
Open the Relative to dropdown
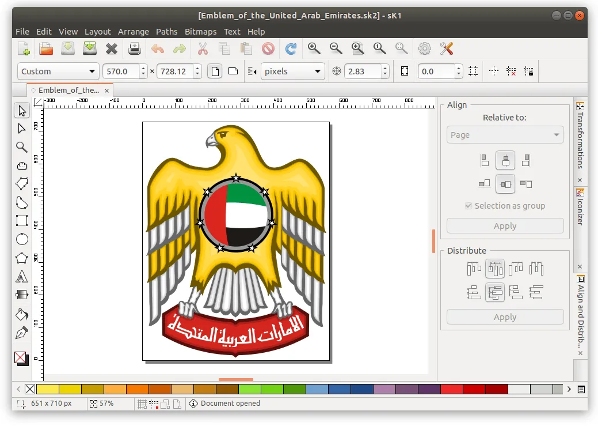click(505, 134)
